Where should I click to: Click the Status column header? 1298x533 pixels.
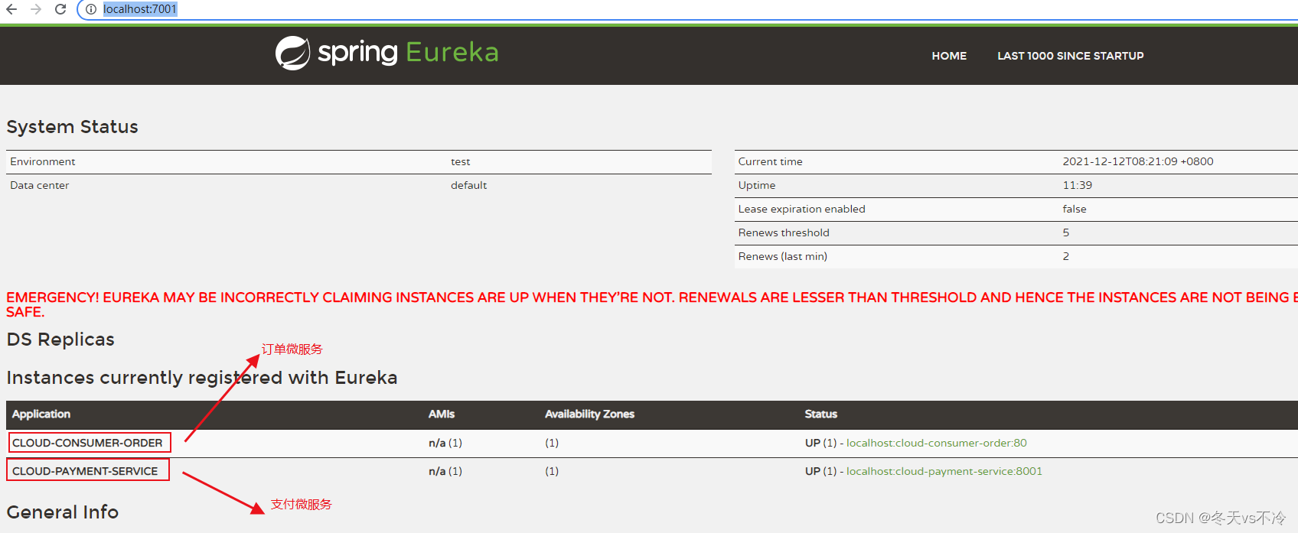coord(820,414)
